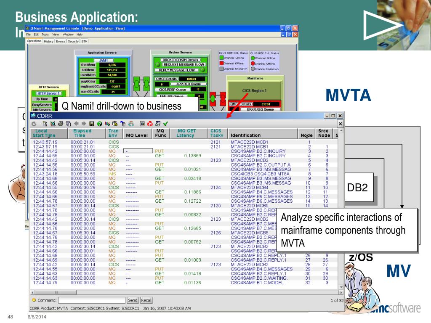Open Help menu in Q Nami! console
This screenshot has width=431, height=323.
coord(80,34)
